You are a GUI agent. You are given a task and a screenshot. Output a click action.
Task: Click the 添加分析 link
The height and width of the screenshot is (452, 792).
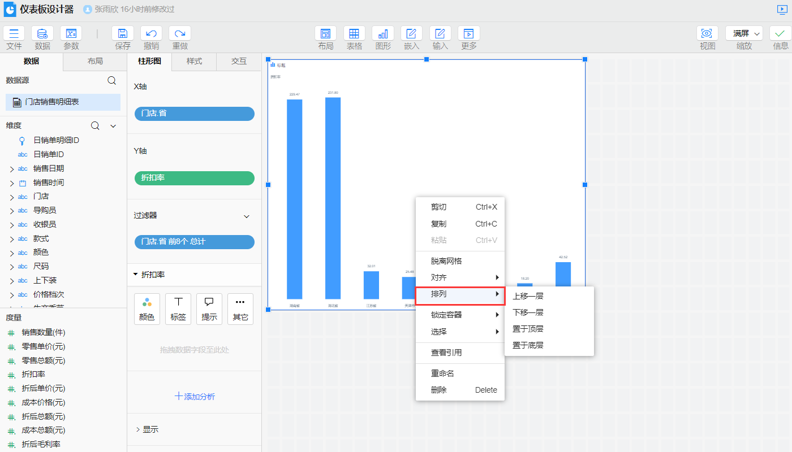click(x=195, y=397)
